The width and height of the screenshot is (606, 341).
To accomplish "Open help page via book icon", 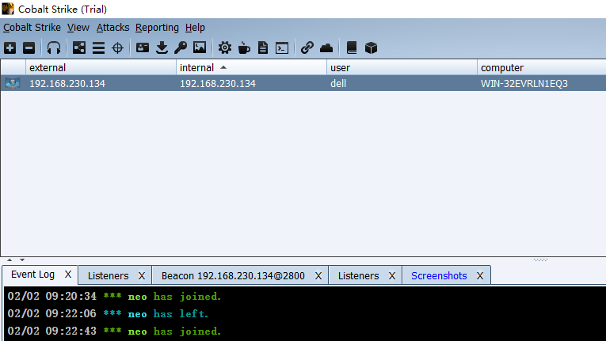I will tap(352, 48).
